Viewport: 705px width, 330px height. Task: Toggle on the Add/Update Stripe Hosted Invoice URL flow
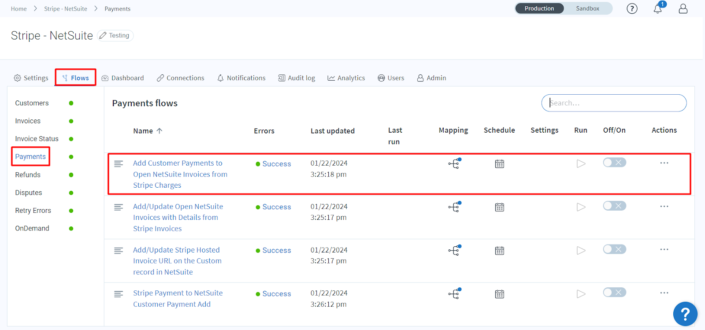[x=615, y=249]
